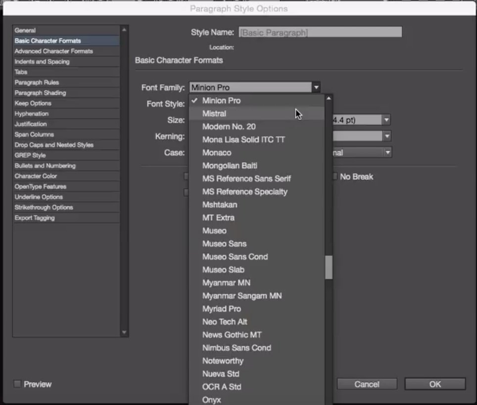Confirm with the OK button
This screenshot has width=477, height=405.
pos(435,384)
